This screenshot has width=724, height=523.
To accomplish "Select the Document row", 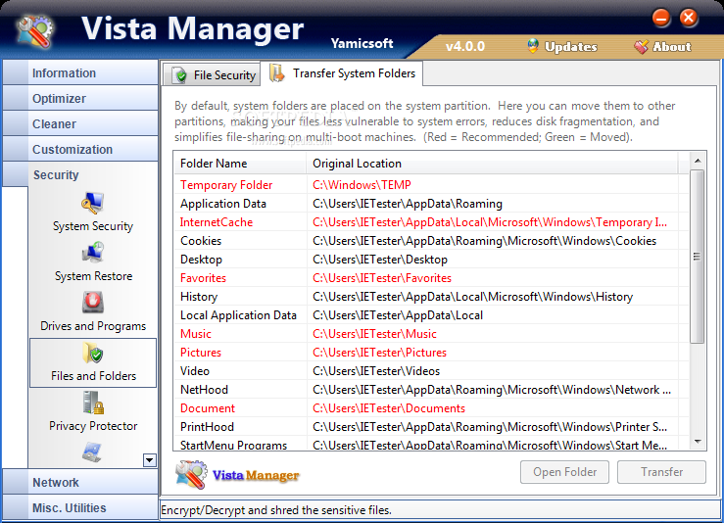I will point(432,408).
